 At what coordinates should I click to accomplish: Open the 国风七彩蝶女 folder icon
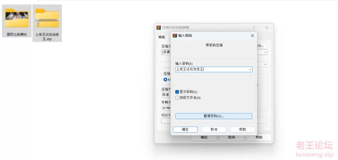click(17, 18)
